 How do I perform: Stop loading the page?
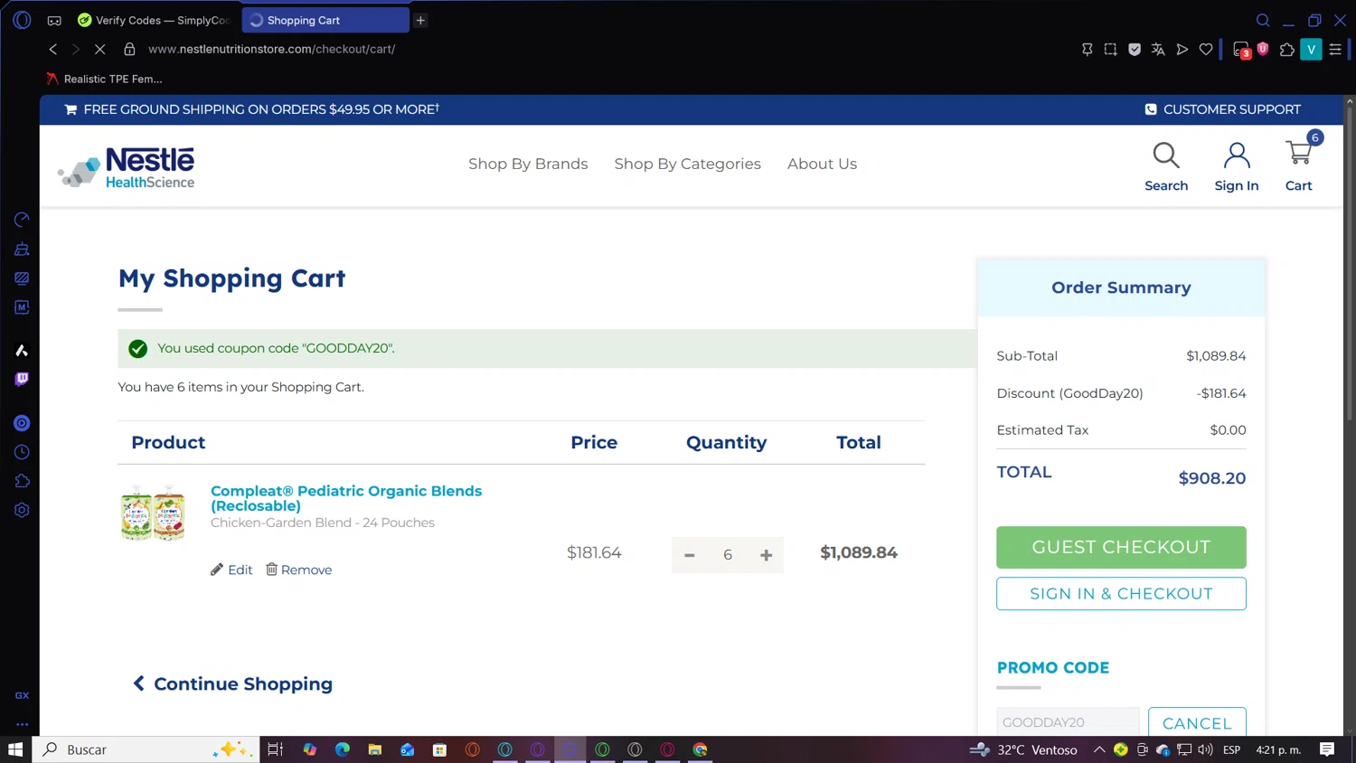[99, 49]
